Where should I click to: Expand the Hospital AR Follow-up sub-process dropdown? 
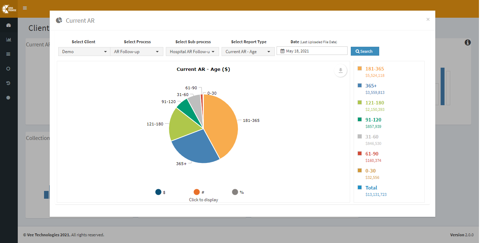(x=192, y=52)
